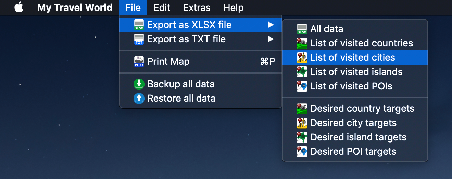Select List of visited islands
This screenshot has width=452, height=179.
(355, 72)
